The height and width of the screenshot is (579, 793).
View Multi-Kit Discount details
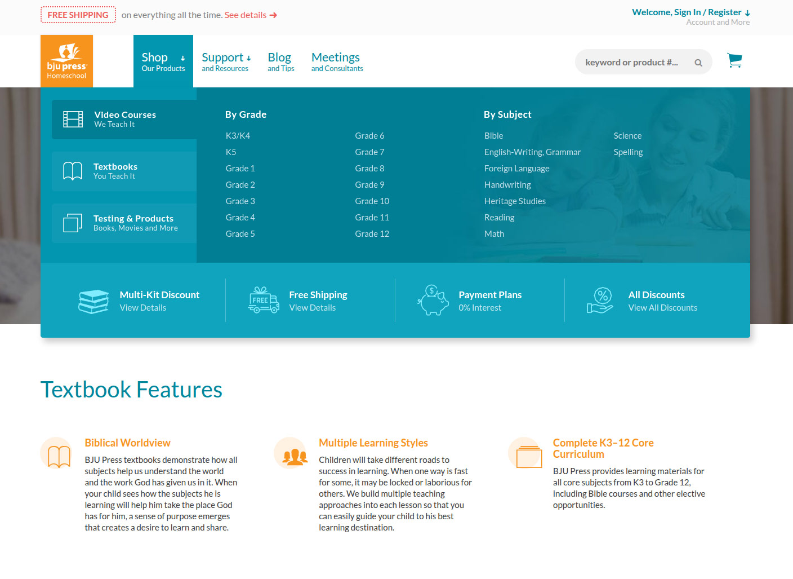(x=143, y=308)
